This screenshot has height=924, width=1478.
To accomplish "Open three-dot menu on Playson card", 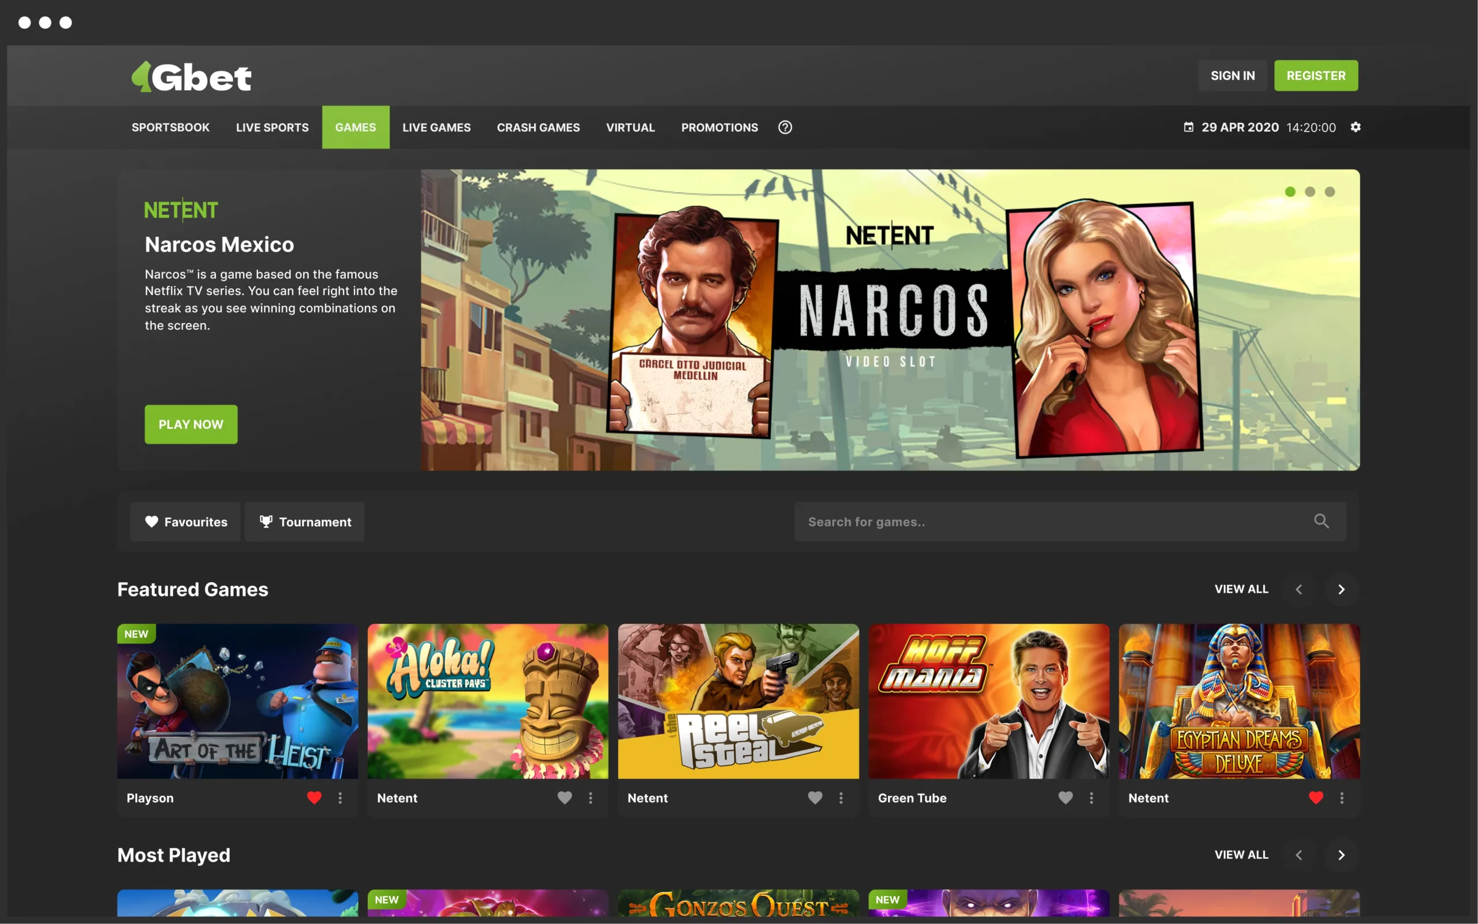I will coord(340,798).
